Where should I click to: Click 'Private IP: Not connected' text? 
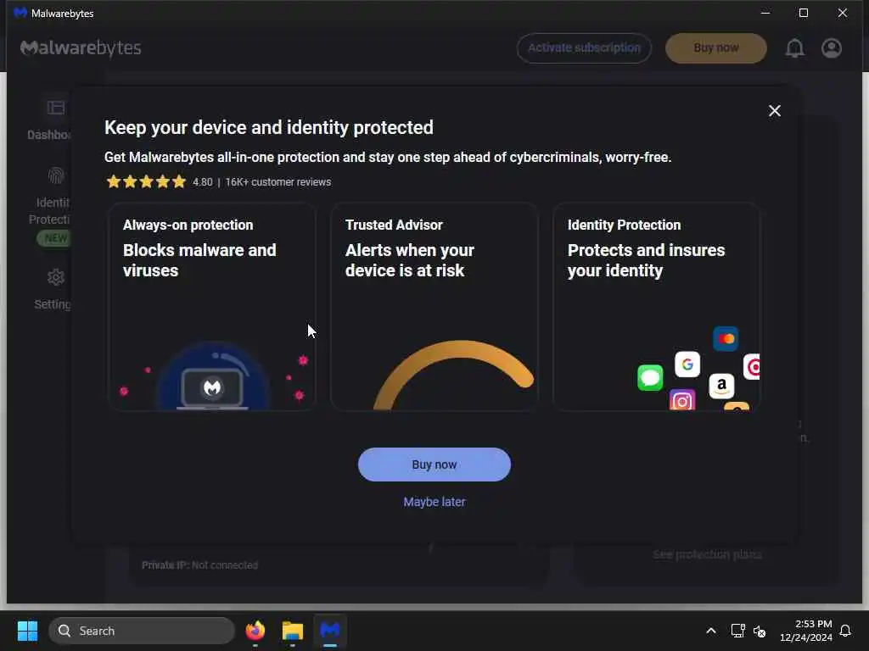[x=199, y=565]
